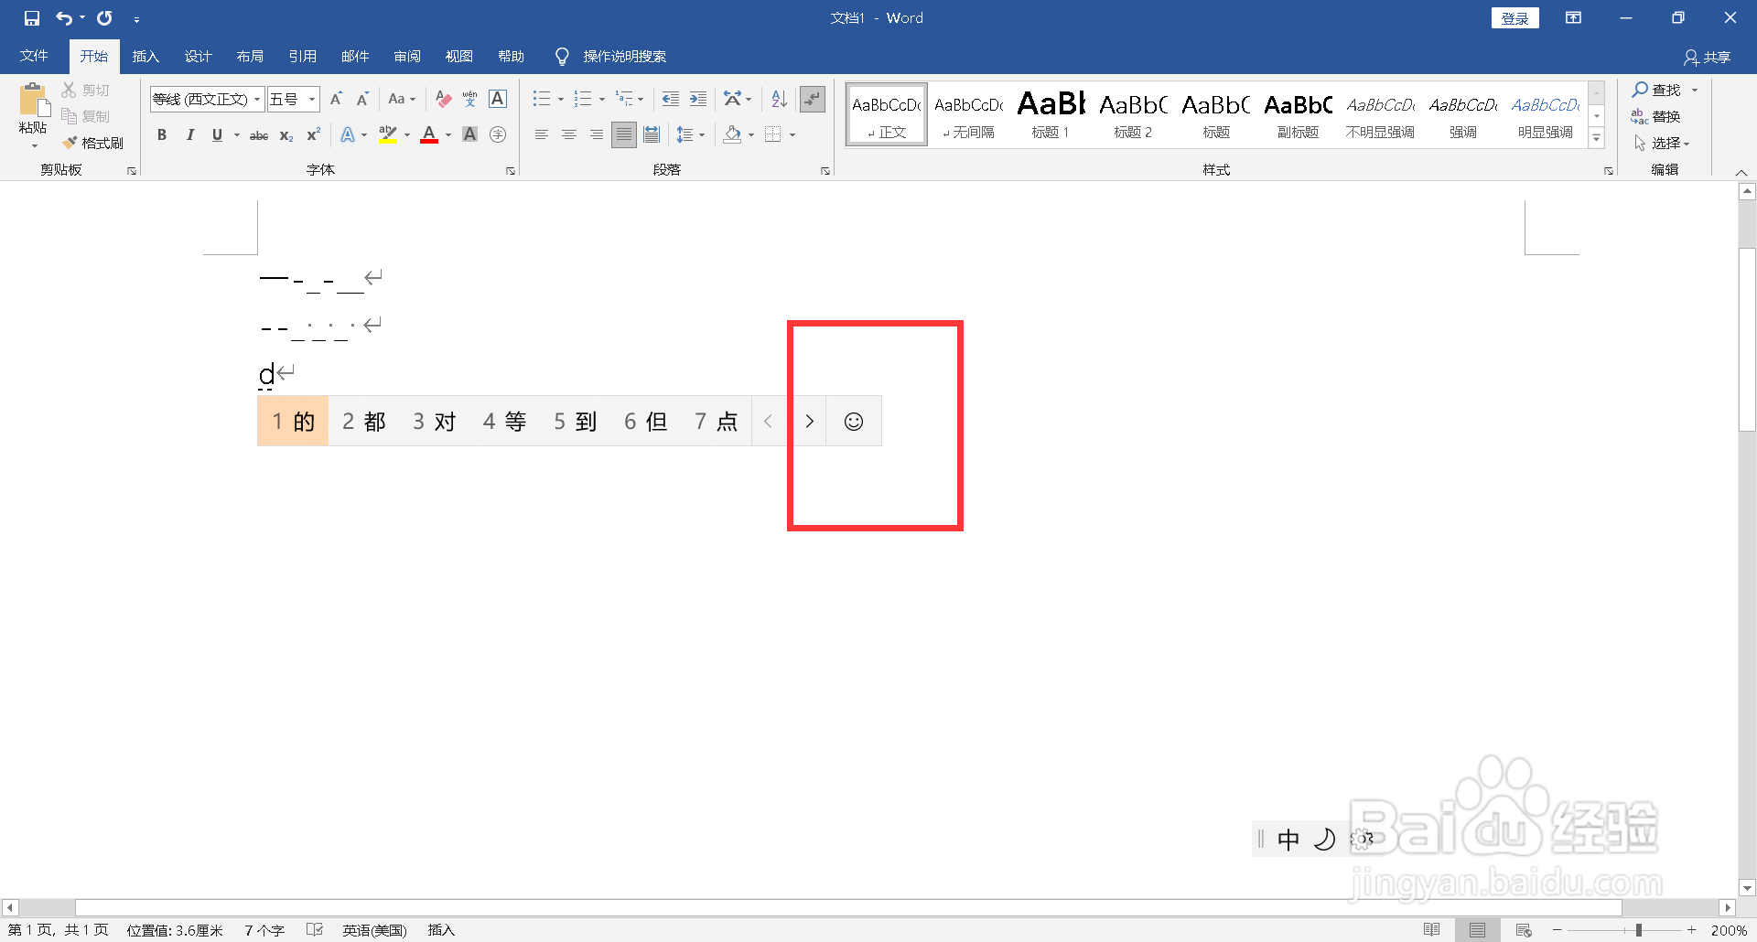Click the Save icon in the title bar
Image resolution: width=1757 pixels, height=942 pixels.
point(32,18)
